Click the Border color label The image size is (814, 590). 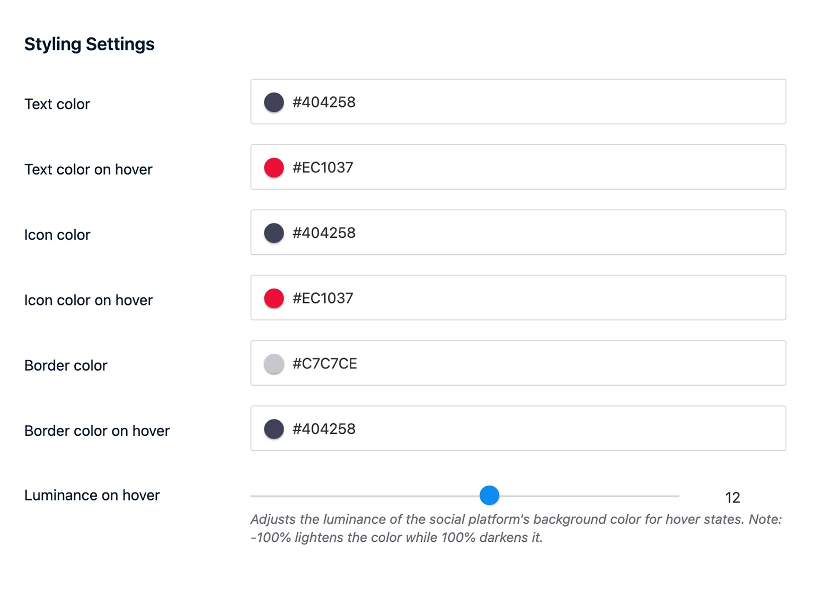coord(66,365)
